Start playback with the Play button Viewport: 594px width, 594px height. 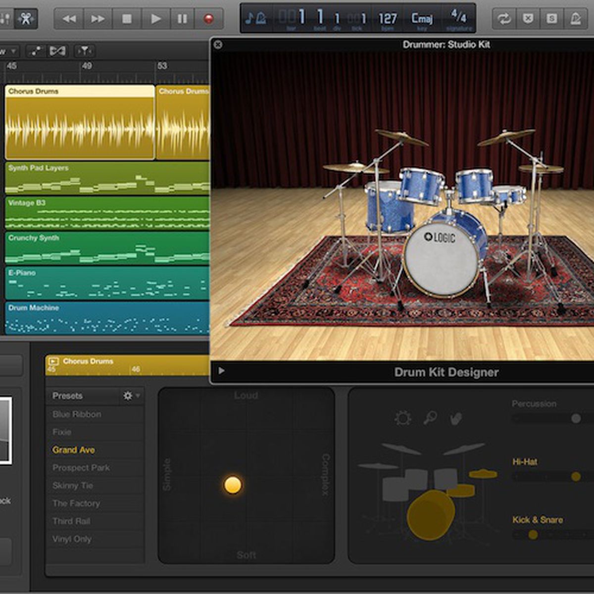(x=155, y=19)
